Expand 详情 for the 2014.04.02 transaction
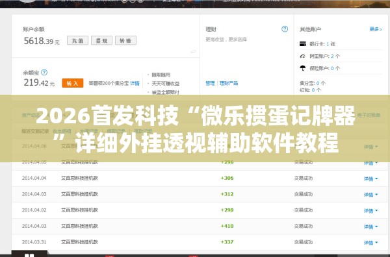390x257 pixels. coord(370,211)
